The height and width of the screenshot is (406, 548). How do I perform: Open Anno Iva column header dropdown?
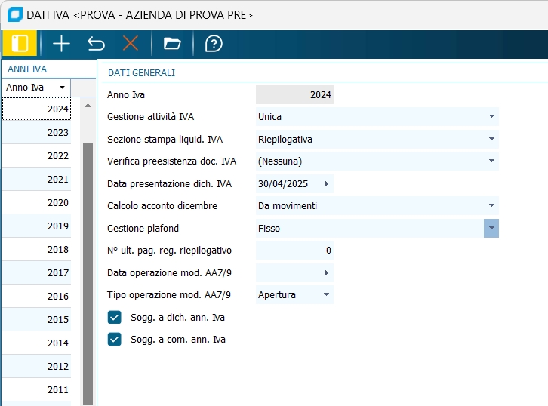click(x=62, y=88)
